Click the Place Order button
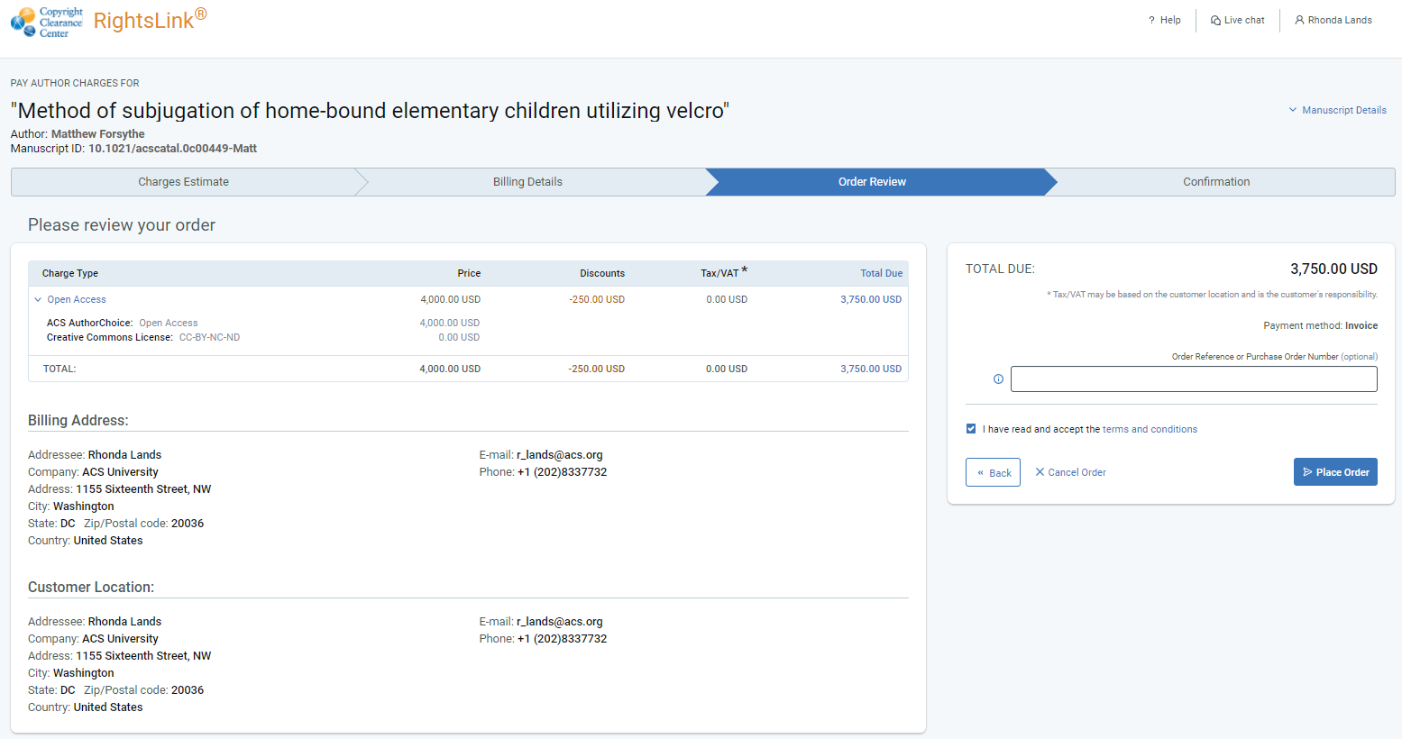Viewport: 1402px width, 739px height. tap(1335, 472)
